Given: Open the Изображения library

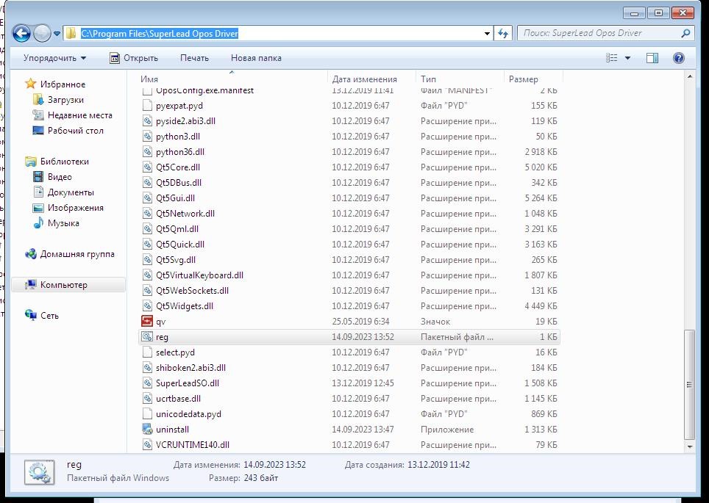Looking at the screenshot, I should click(x=75, y=208).
